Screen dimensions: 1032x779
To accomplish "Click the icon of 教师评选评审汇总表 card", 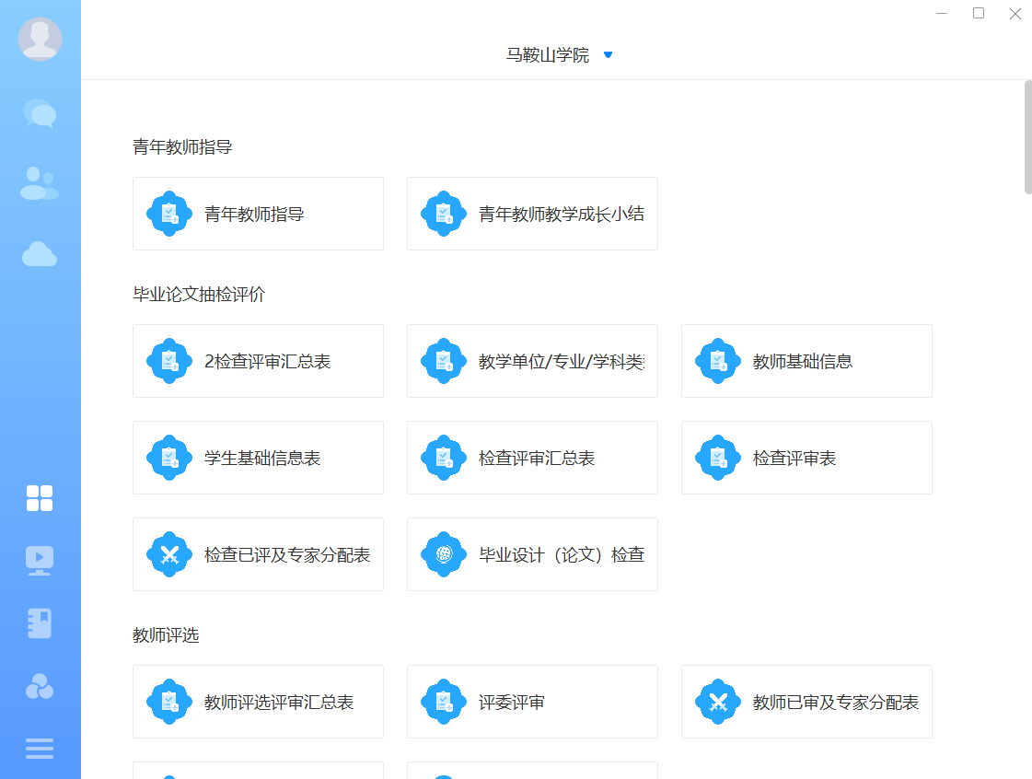I will tap(169, 702).
